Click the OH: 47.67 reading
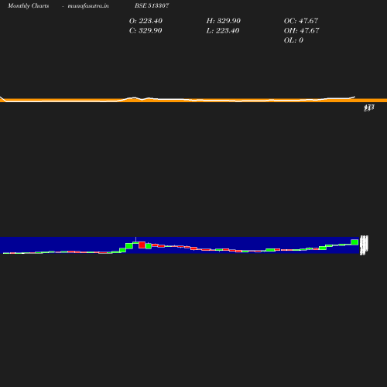This screenshot has width=387, height=387. point(302,30)
